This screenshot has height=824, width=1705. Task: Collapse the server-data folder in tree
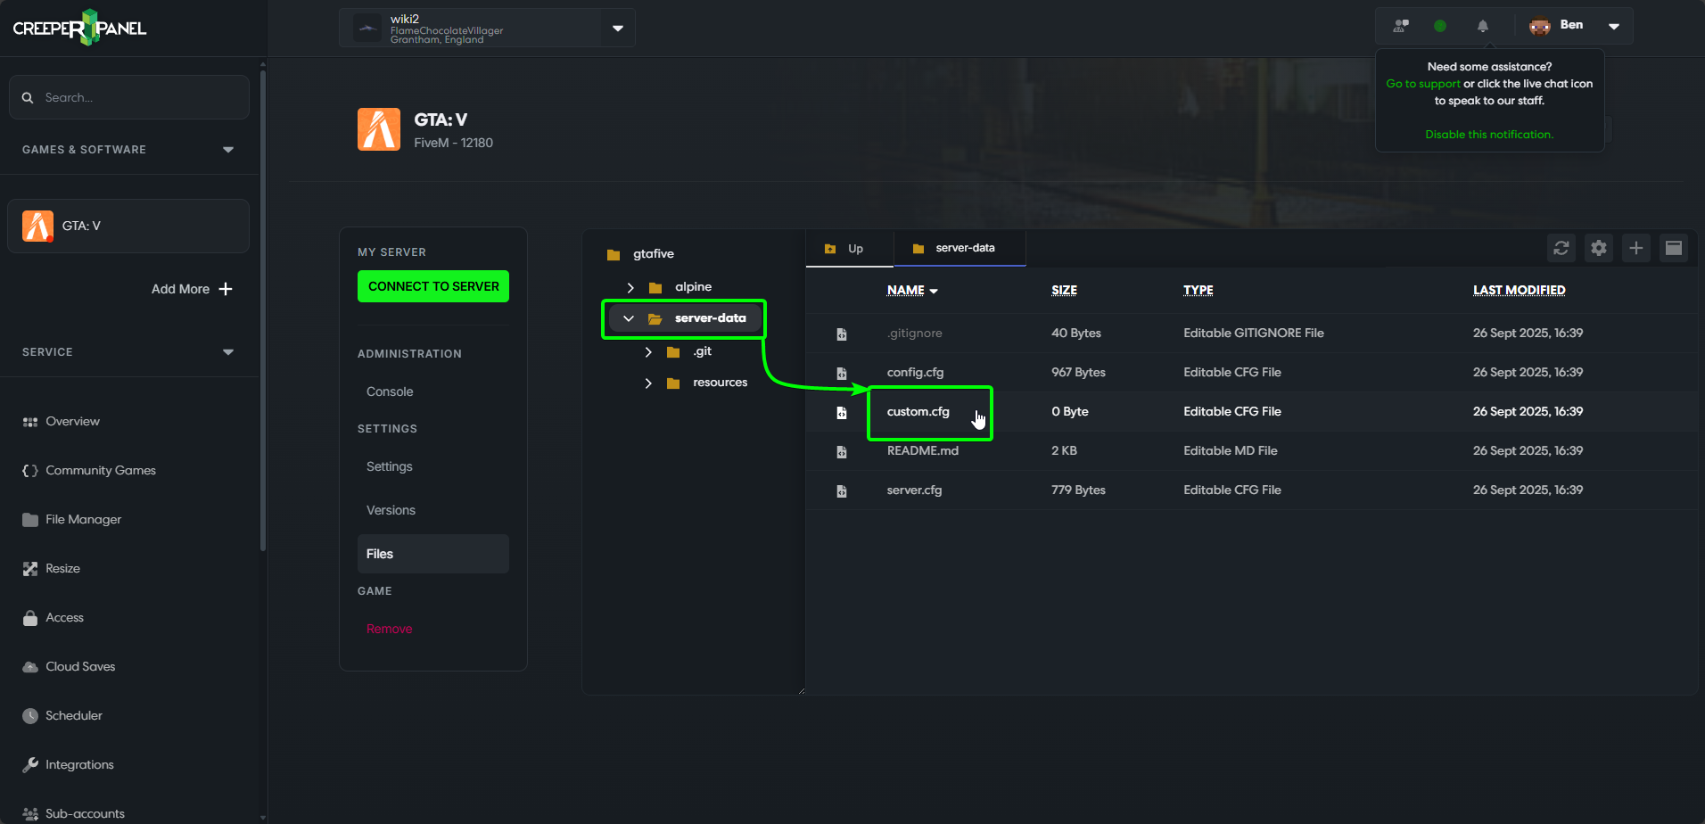point(629,317)
